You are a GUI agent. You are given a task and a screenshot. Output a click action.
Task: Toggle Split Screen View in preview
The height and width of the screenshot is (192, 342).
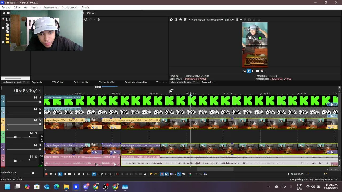click(185, 20)
